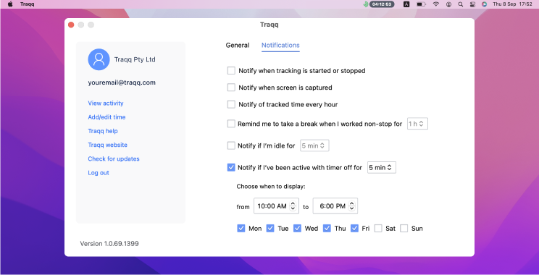Enable notify when tracking is started or stopped

tap(231, 71)
